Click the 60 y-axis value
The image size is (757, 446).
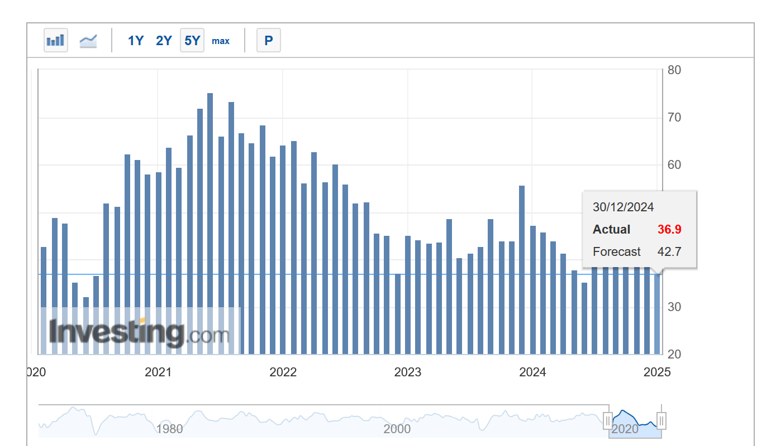pos(674,165)
